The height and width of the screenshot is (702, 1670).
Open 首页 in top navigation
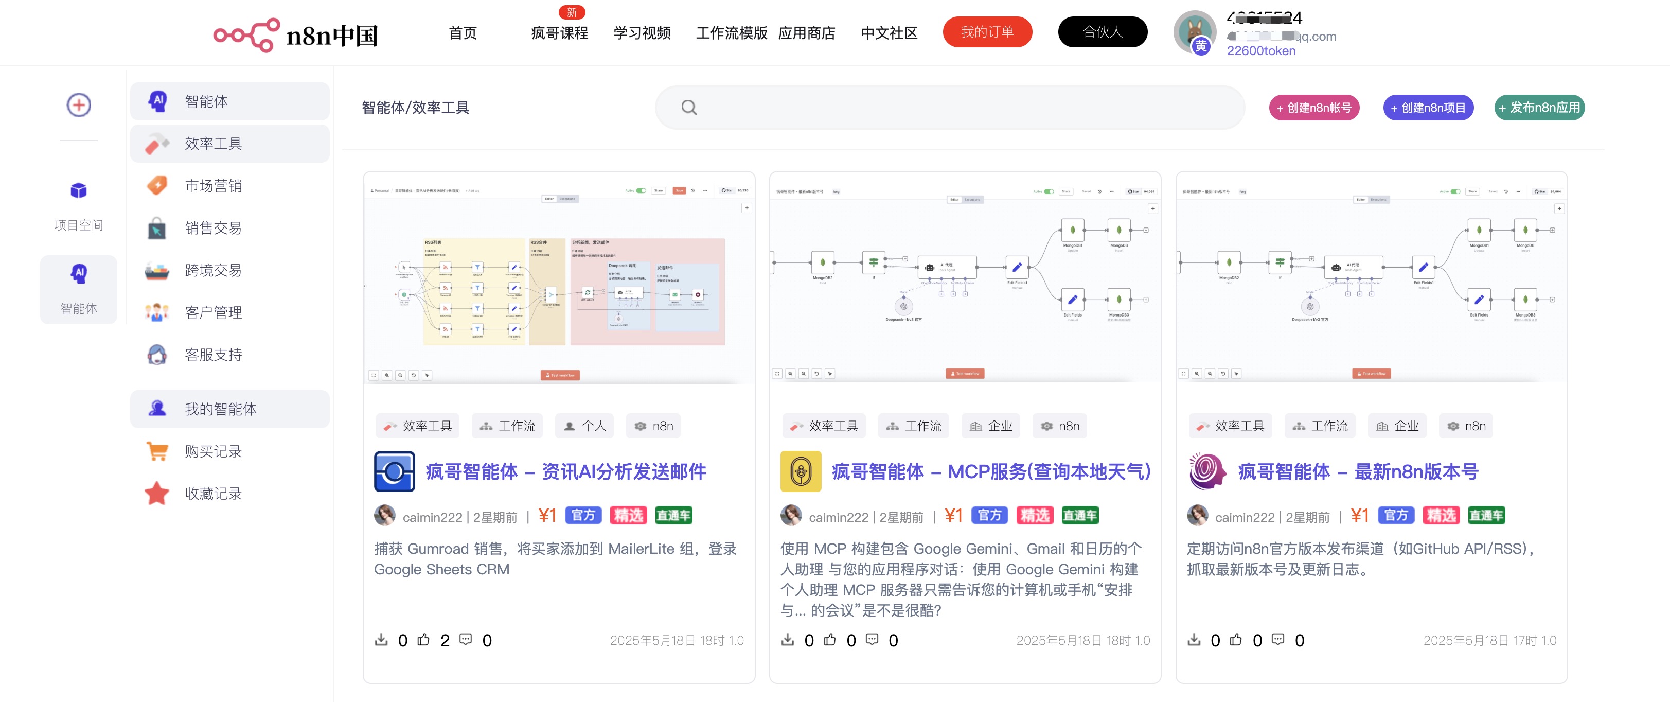(462, 33)
